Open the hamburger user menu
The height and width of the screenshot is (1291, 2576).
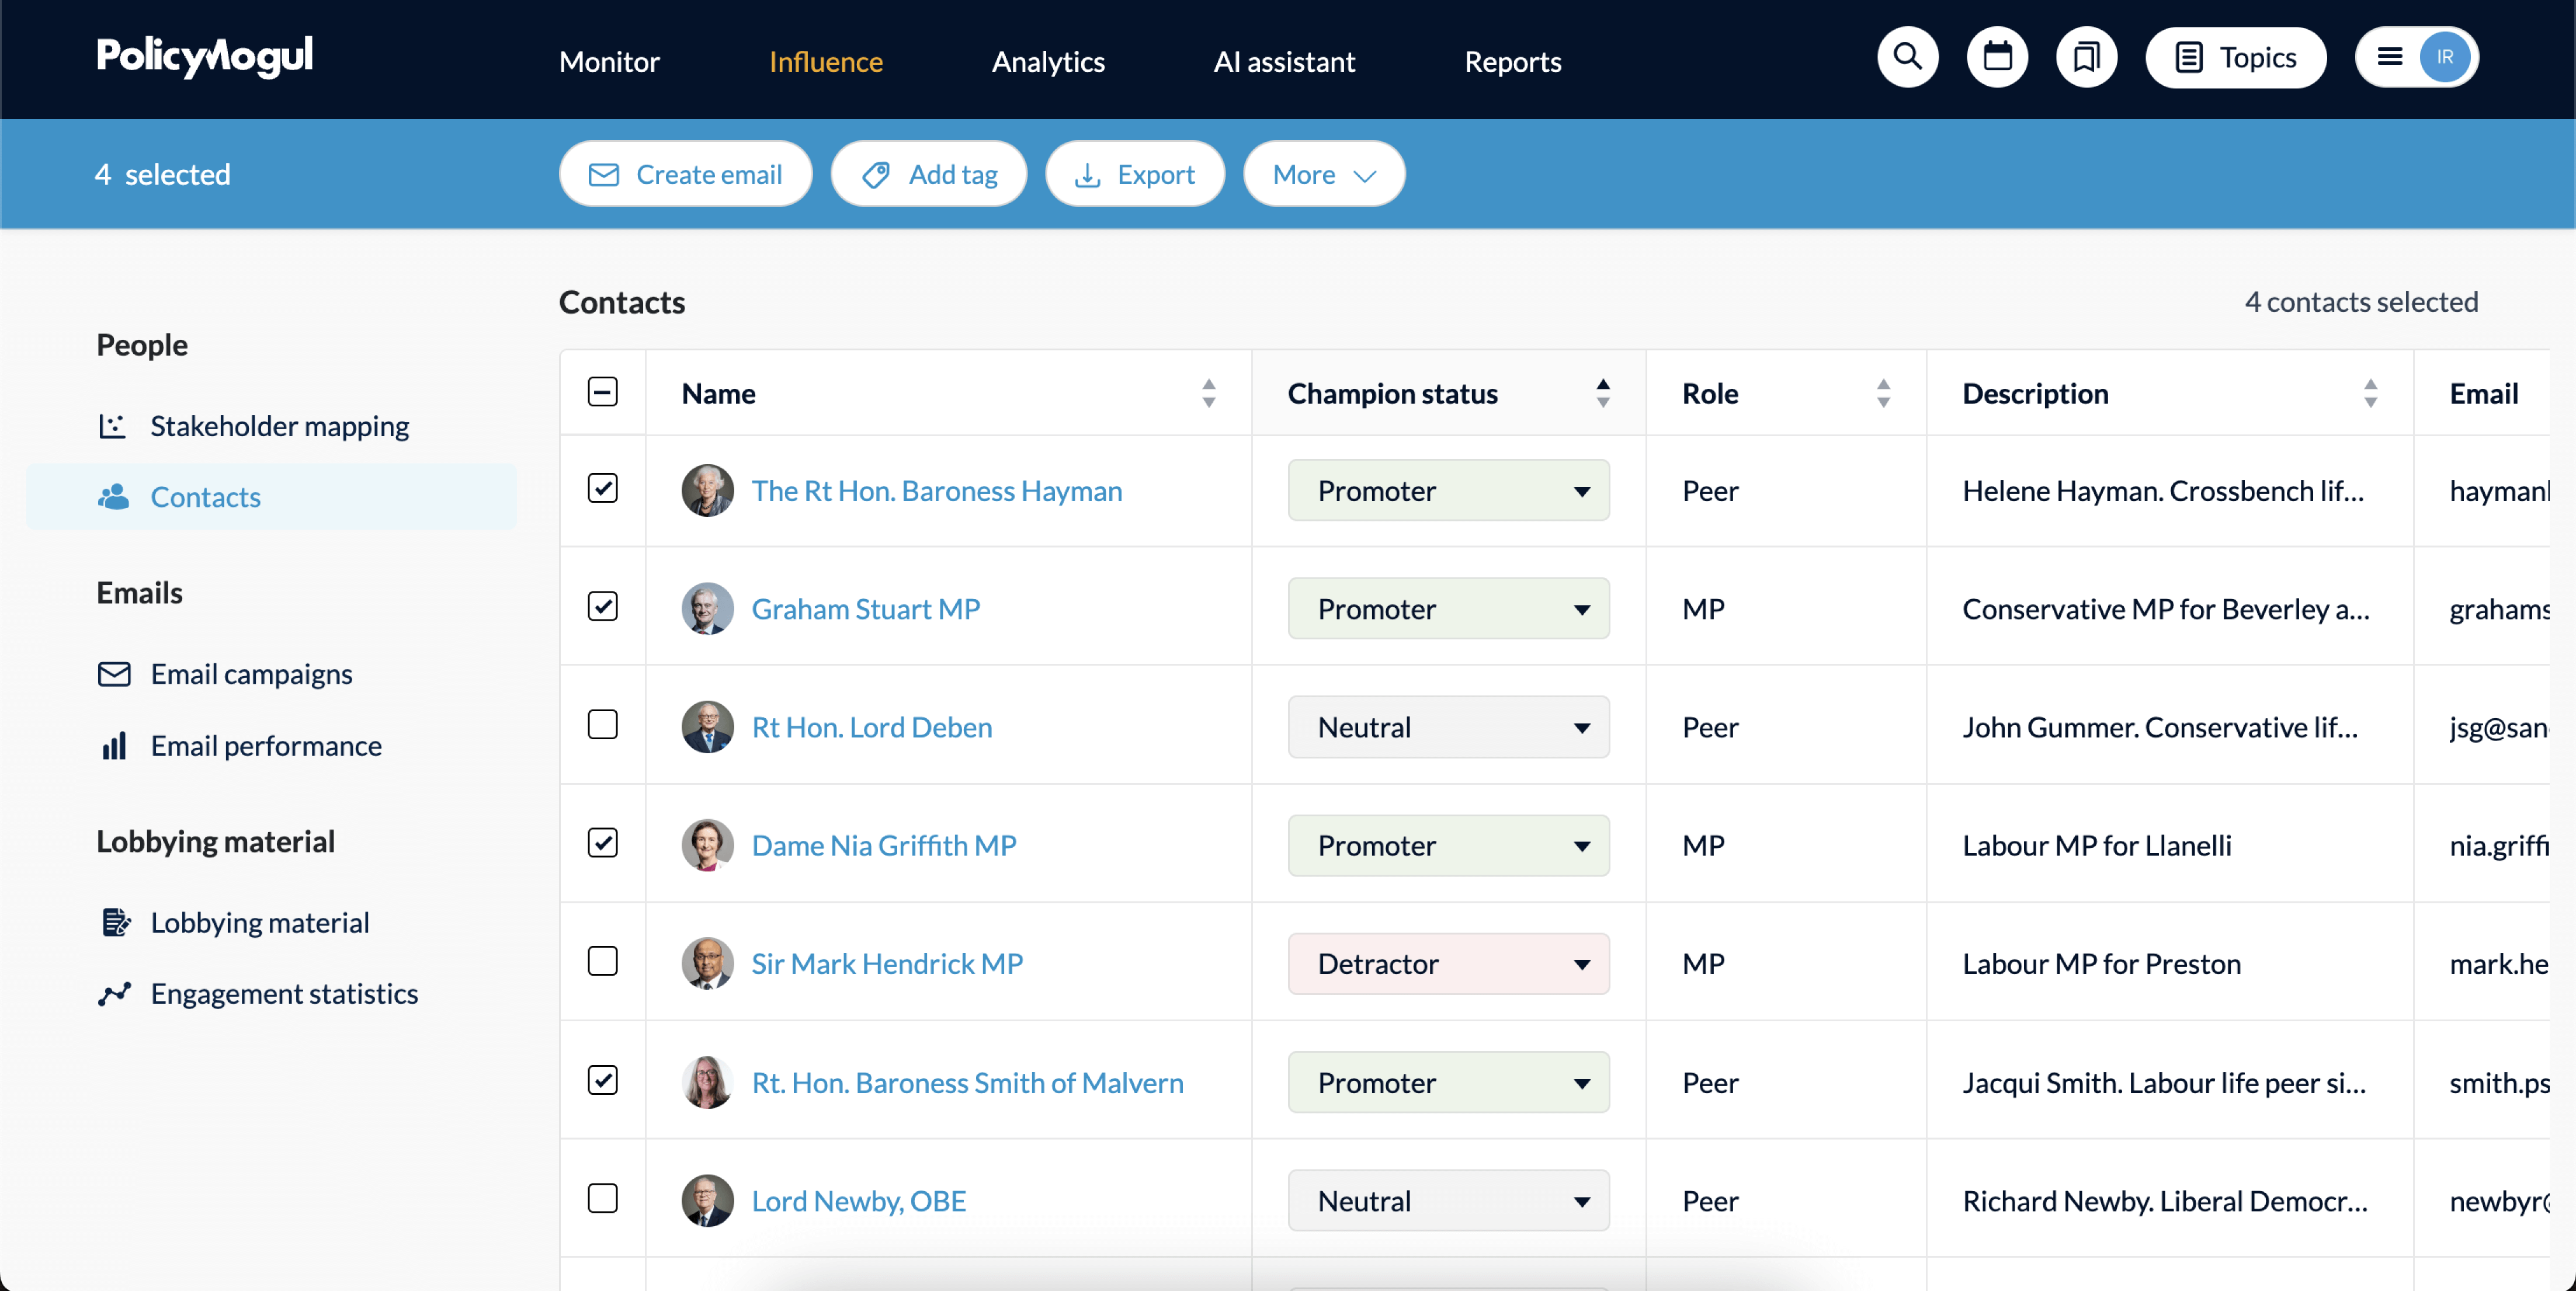2390,58
